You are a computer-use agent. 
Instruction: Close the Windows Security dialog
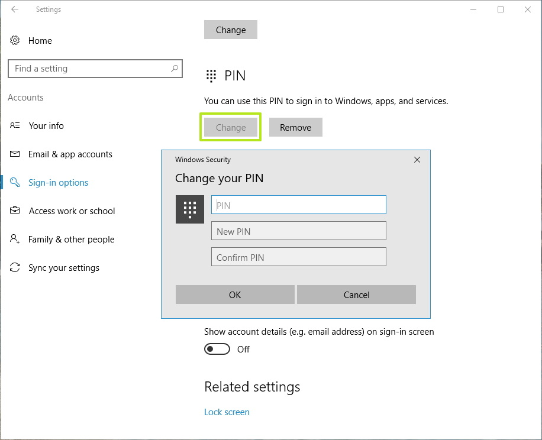(417, 160)
